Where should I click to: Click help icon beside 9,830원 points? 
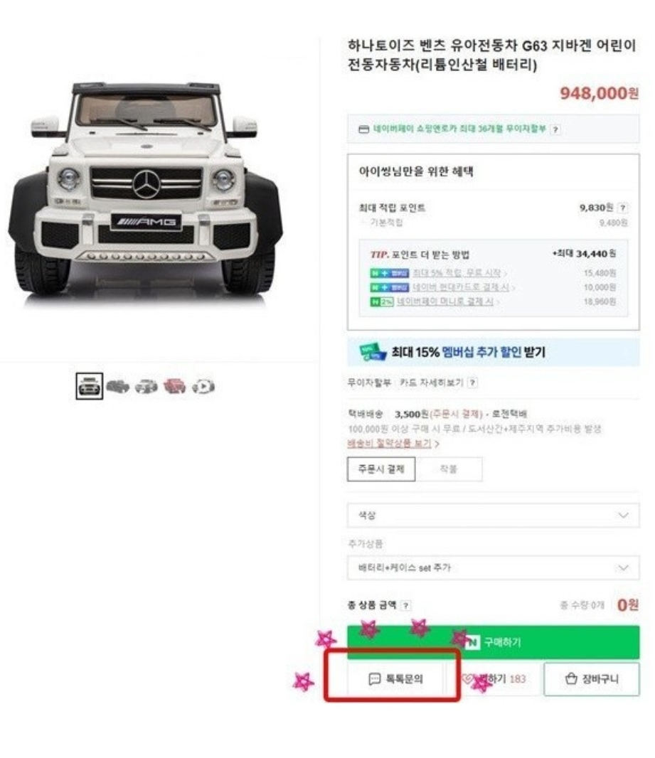pos(622,208)
